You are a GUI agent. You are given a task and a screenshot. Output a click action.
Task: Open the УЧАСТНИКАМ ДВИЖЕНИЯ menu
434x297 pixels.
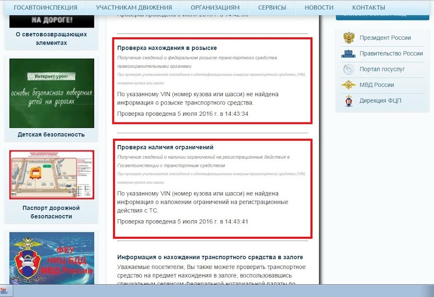click(134, 8)
